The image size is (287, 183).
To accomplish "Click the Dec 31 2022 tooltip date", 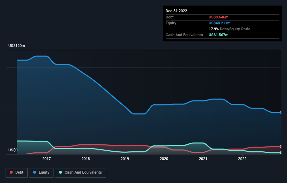I will tap(177, 11).
